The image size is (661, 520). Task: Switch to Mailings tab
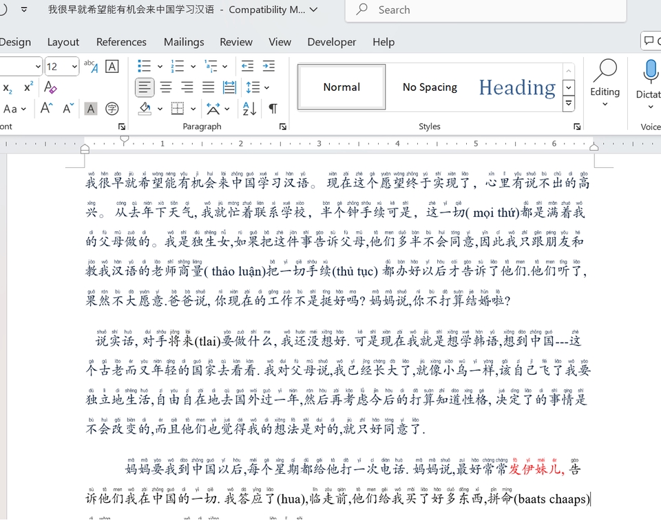click(x=184, y=42)
